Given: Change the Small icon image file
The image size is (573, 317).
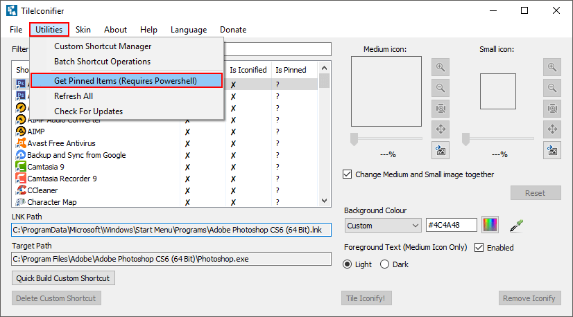Looking at the screenshot, I should pos(551,150).
